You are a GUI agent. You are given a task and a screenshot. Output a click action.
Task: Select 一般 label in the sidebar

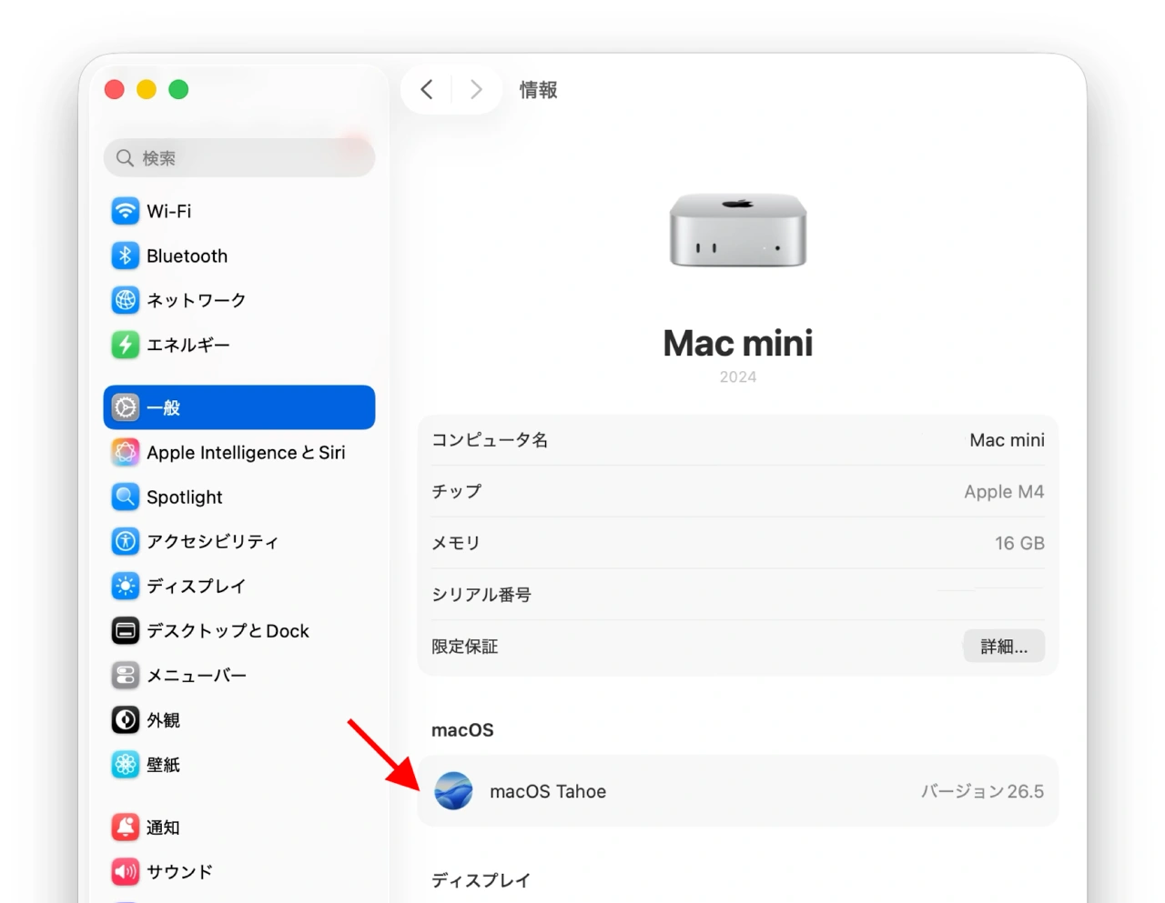click(164, 407)
